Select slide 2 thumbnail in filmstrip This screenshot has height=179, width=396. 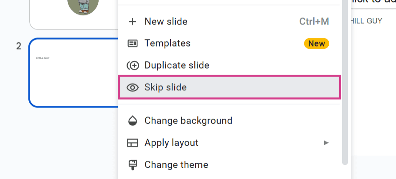point(74,73)
